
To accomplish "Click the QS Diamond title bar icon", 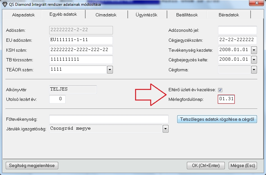I will pyautogui.click(x=4, y=4).
